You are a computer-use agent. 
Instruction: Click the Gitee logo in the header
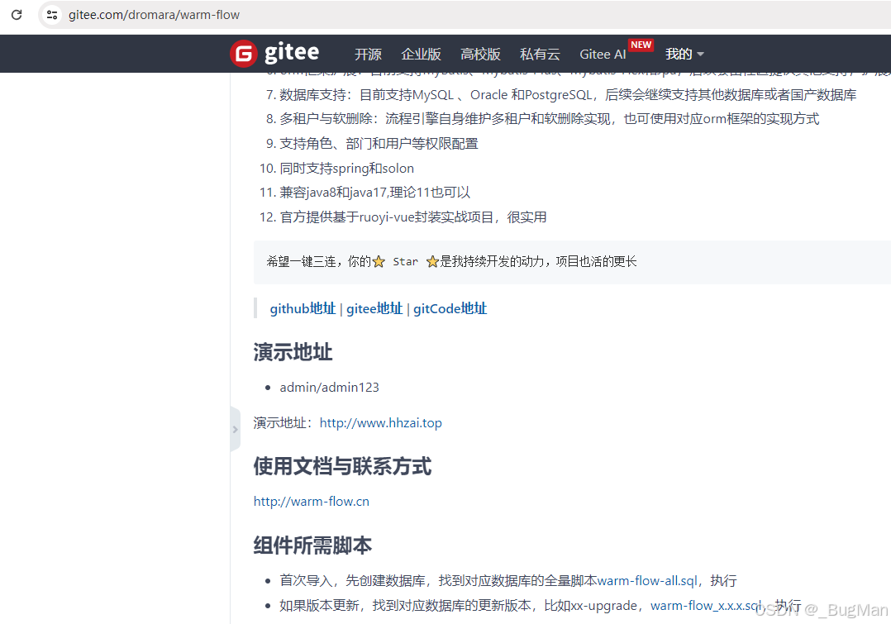[274, 54]
